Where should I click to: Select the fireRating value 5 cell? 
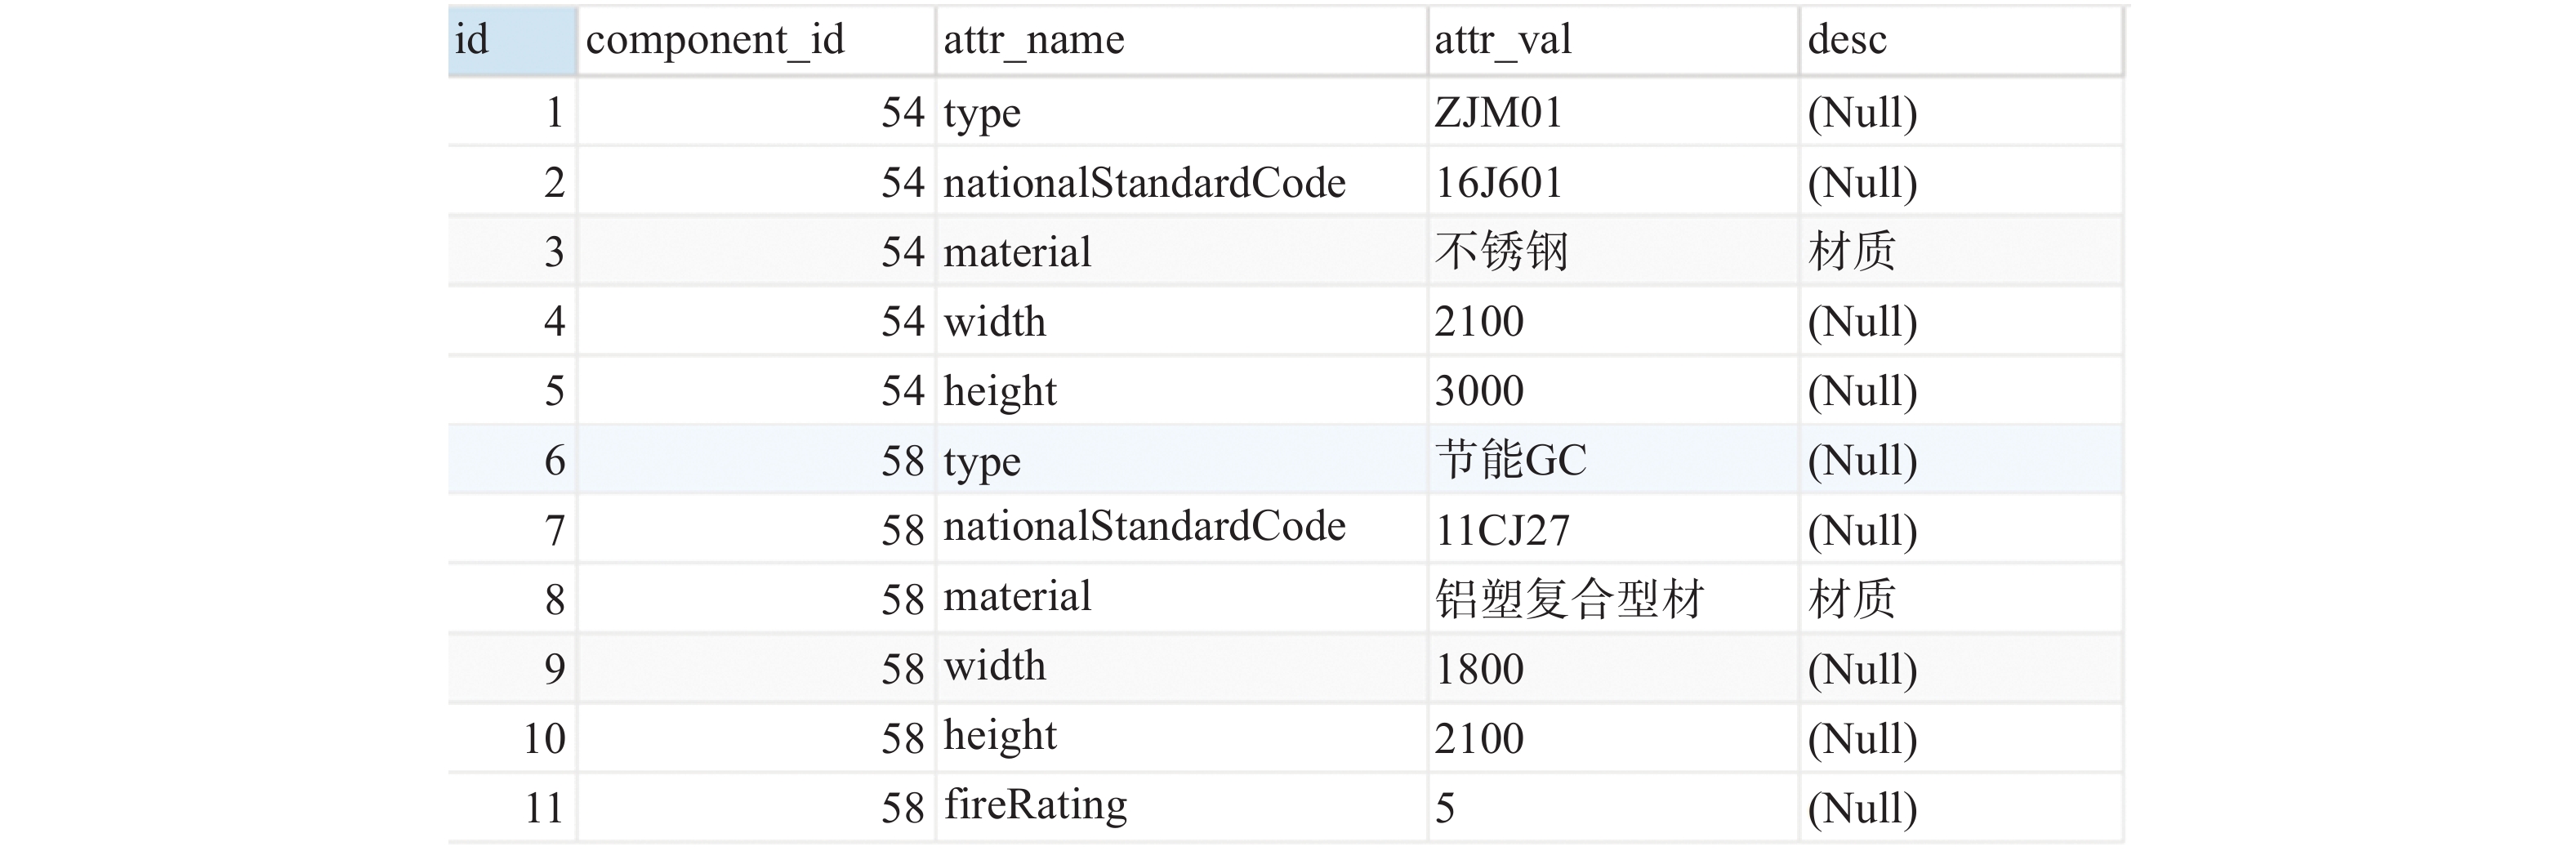(1613, 807)
